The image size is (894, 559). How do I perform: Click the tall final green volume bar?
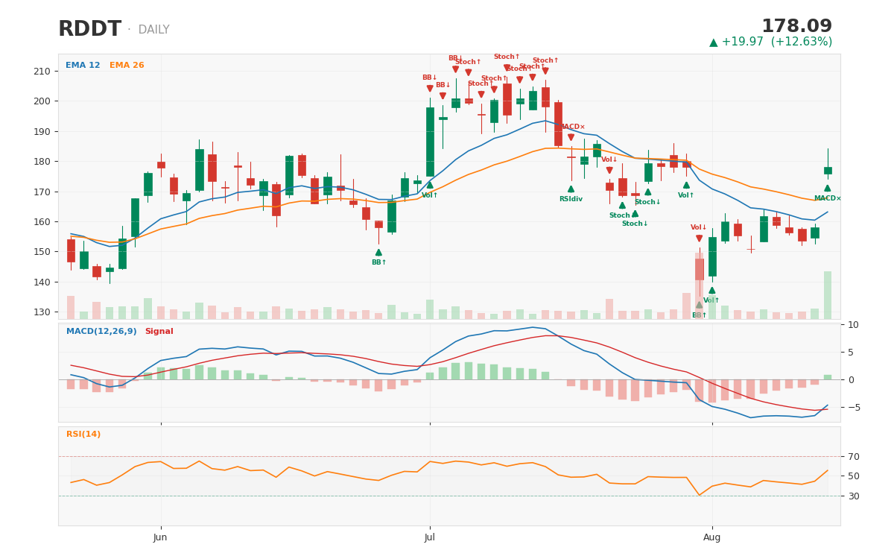828,295
